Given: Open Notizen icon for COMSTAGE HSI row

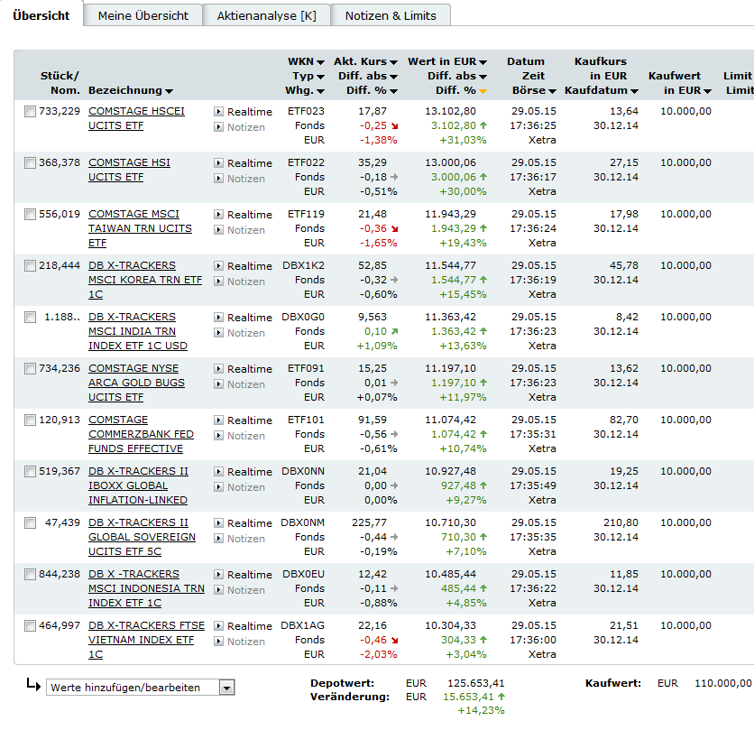Looking at the screenshot, I should pos(218,179).
